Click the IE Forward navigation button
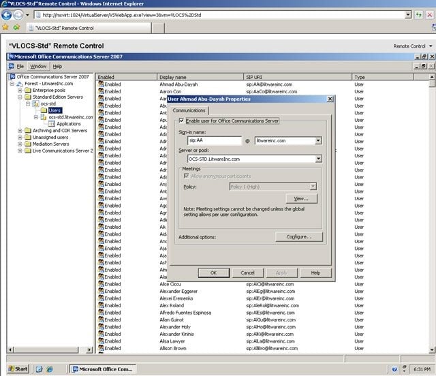 point(18,15)
